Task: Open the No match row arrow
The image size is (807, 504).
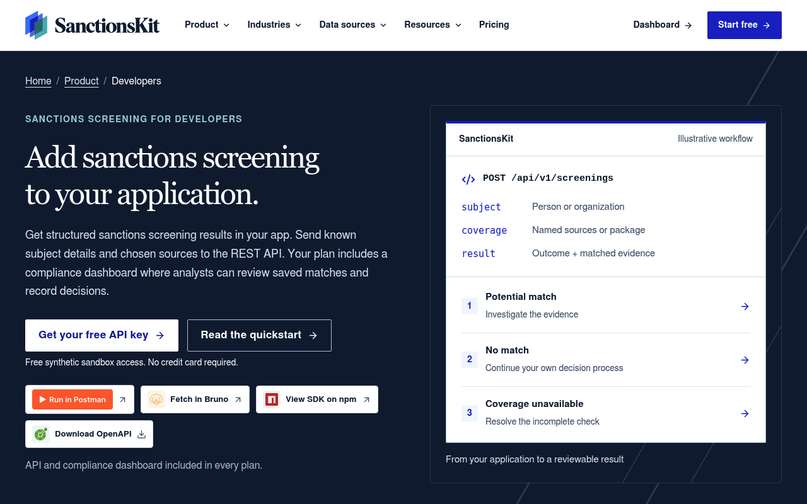Action: pyautogui.click(x=745, y=360)
